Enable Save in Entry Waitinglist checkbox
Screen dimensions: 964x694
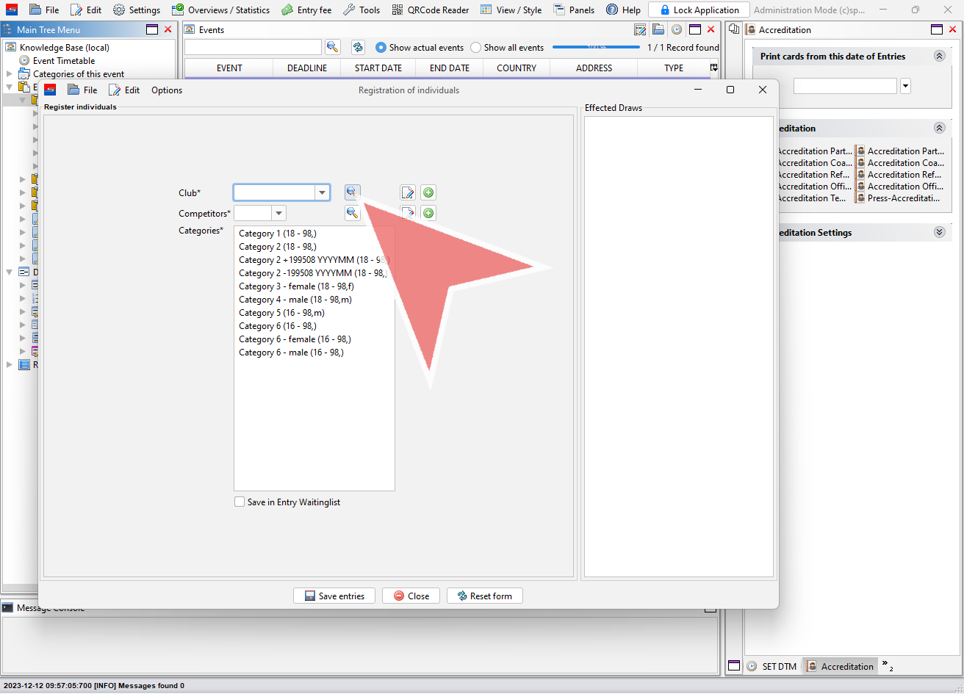(240, 502)
